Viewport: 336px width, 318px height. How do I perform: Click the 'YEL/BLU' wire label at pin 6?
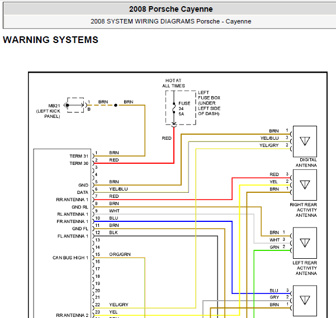click(119, 189)
